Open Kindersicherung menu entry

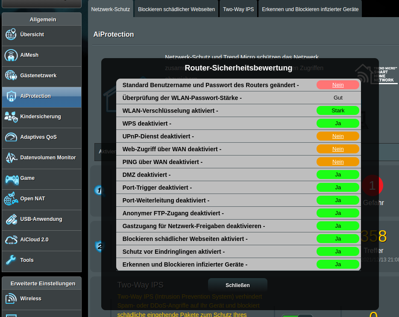[42, 118]
